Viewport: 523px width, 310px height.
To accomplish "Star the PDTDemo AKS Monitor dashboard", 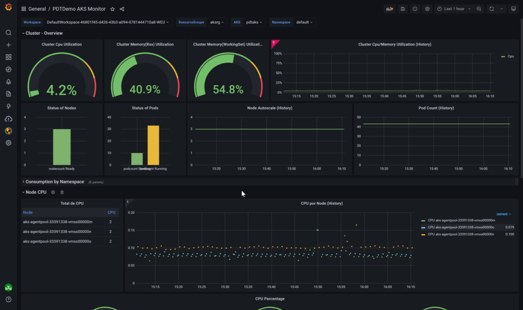I will (112, 9).
